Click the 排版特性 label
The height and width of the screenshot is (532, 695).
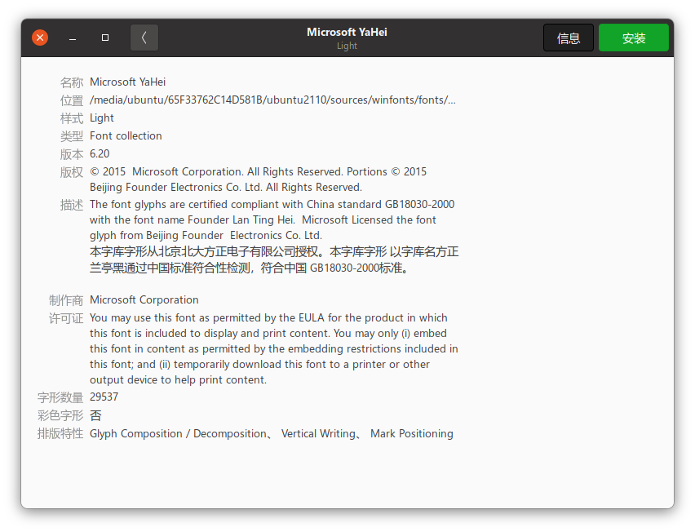tap(60, 433)
